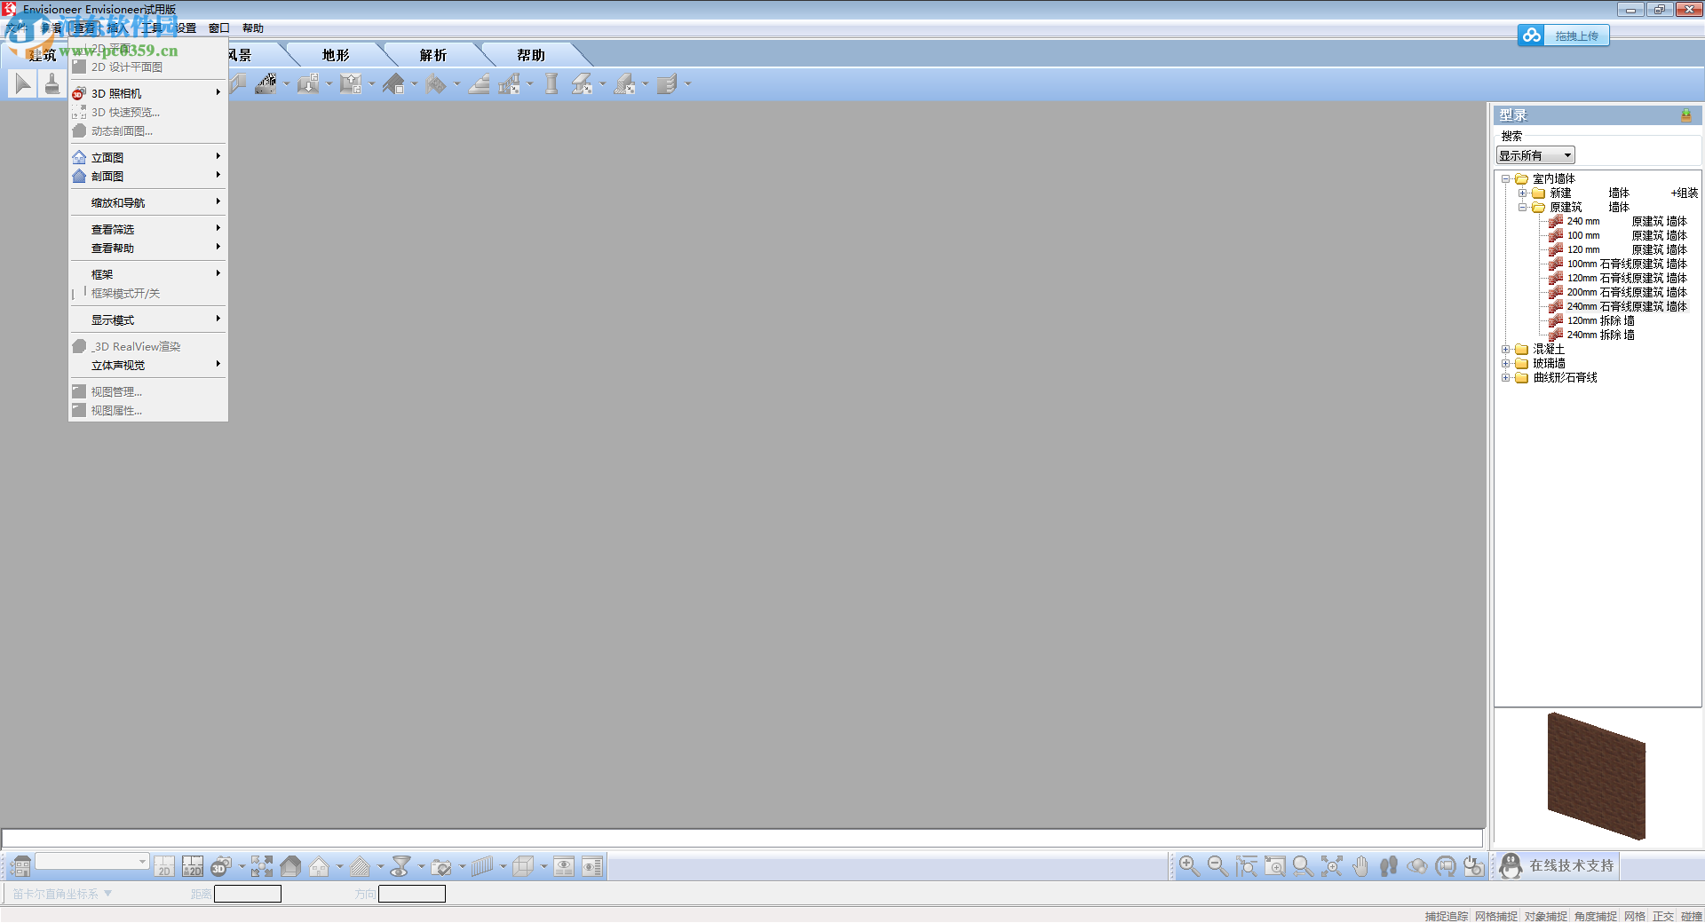Click the 3D camera view icon
The width and height of the screenshot is (1705, 923).
coord(221,866)
